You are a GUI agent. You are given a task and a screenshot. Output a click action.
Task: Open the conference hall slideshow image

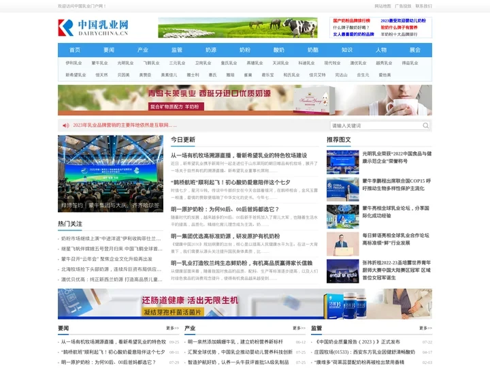[x=111, y=174]
